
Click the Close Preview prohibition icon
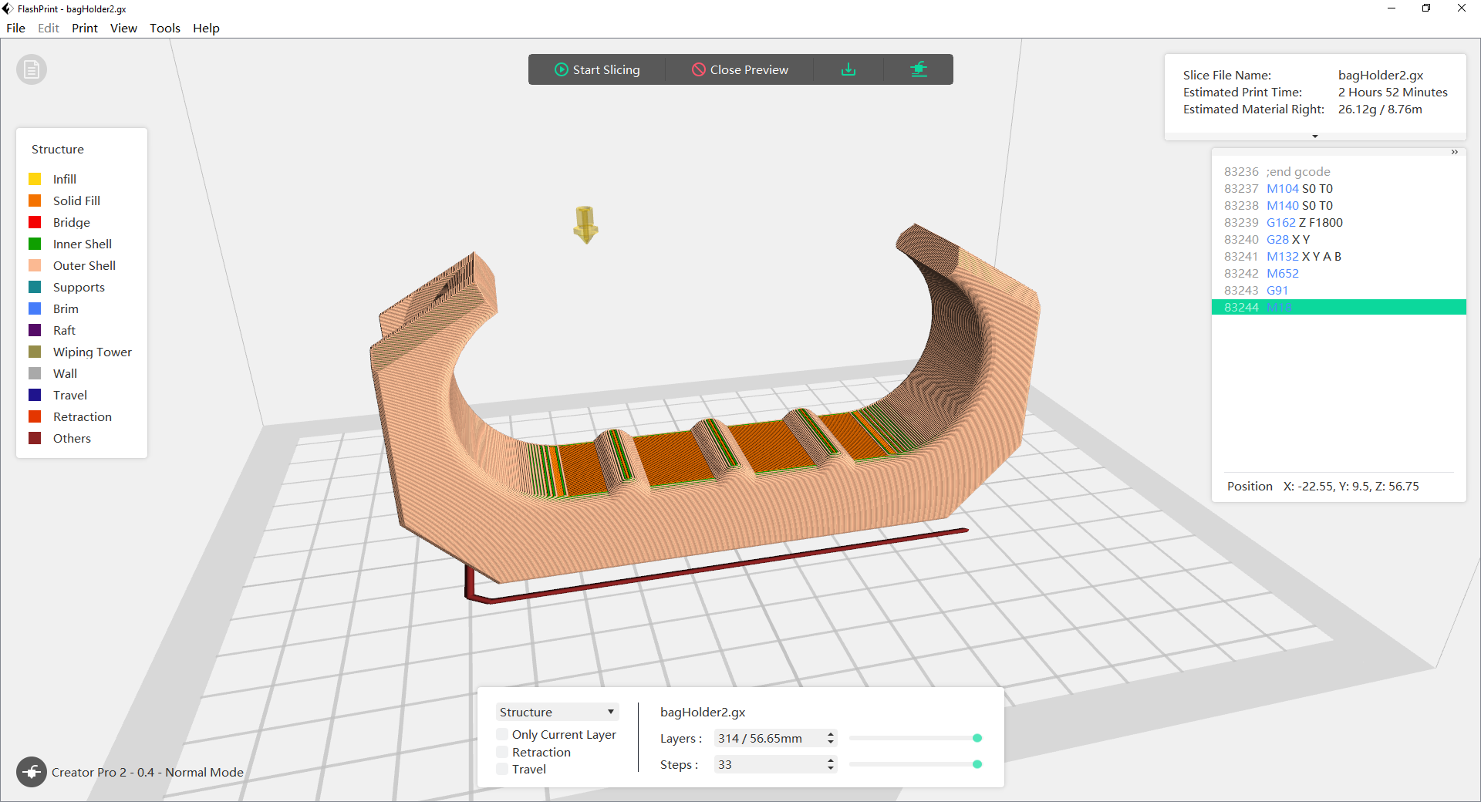pos(699,69)
